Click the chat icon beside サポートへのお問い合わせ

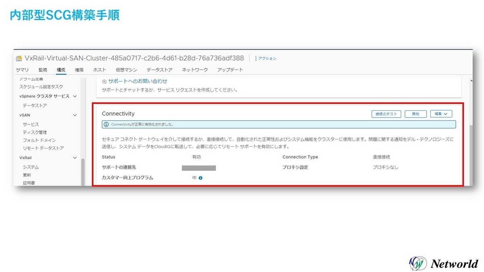click(104, 81)
